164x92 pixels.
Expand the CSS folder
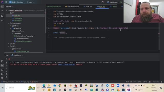coord(8,44)
